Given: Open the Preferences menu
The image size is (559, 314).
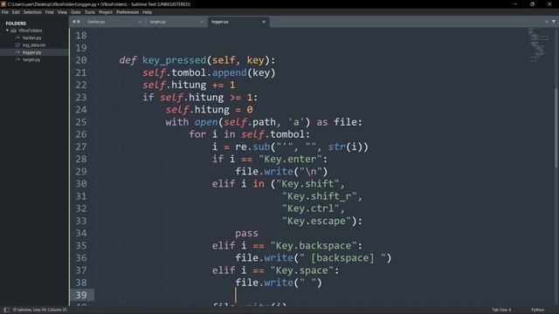Looking at the screenshot, I should [x=128, y=12].
